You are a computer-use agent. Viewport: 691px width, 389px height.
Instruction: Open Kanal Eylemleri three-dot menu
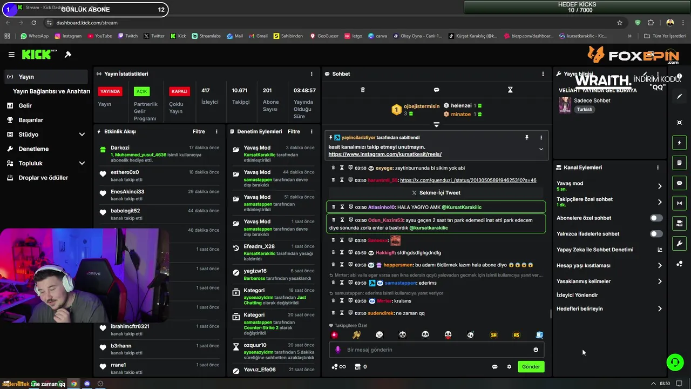(658, 167)
